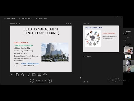Toggle the camera button under the slide
Image resolution: width=134 pixels, height=101 pixels.
click(39, 75)
